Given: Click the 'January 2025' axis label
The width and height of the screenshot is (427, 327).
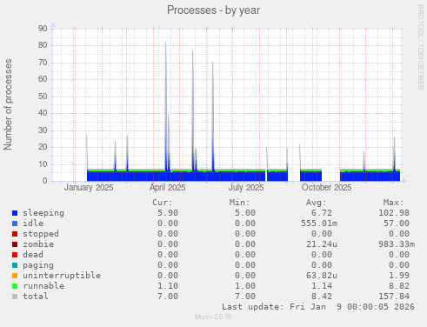Looking at the screenshot, I should tap(89, 187).
